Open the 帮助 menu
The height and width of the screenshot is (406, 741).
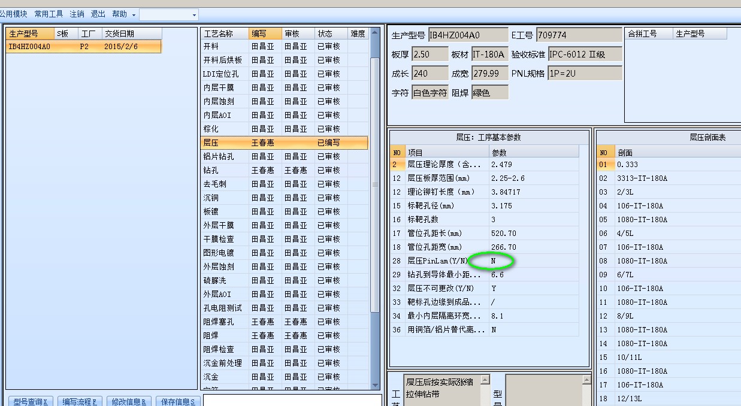coord(119,14)
